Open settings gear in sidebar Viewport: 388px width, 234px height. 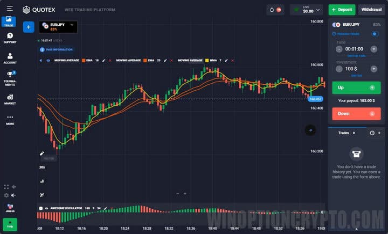point(6,195)
